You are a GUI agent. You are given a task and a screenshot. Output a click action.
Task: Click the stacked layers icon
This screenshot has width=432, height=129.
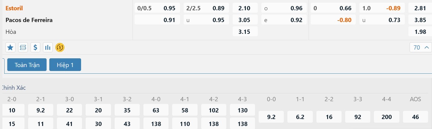pos(23,47)
